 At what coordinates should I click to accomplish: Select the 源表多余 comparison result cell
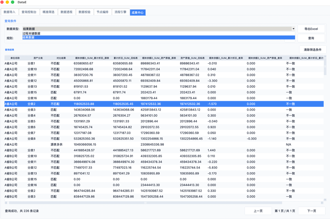[x=56, y=144]
